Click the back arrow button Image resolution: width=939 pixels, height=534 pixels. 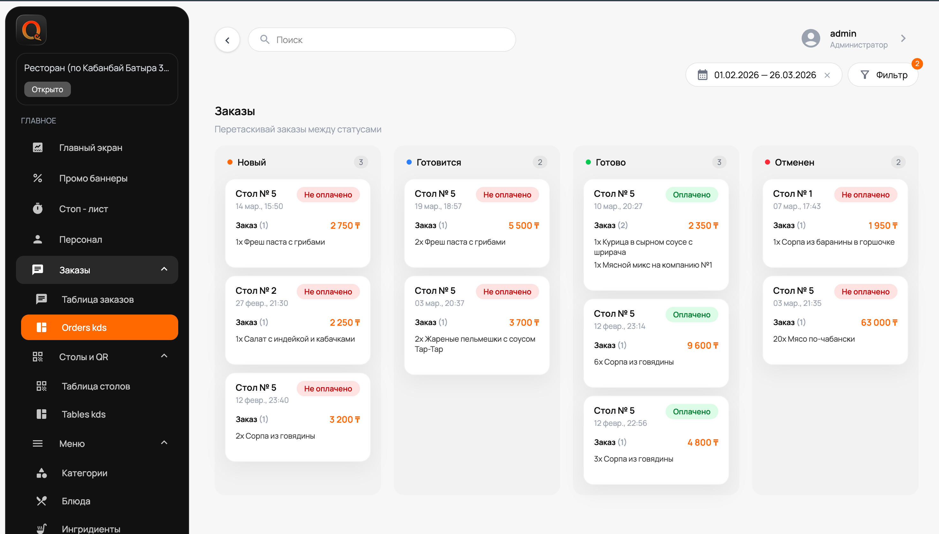tap(227, 40)
